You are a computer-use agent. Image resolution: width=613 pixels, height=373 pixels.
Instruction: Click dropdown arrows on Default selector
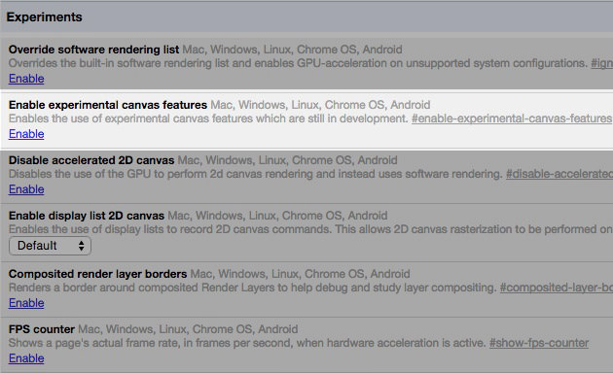pos(82,246)
